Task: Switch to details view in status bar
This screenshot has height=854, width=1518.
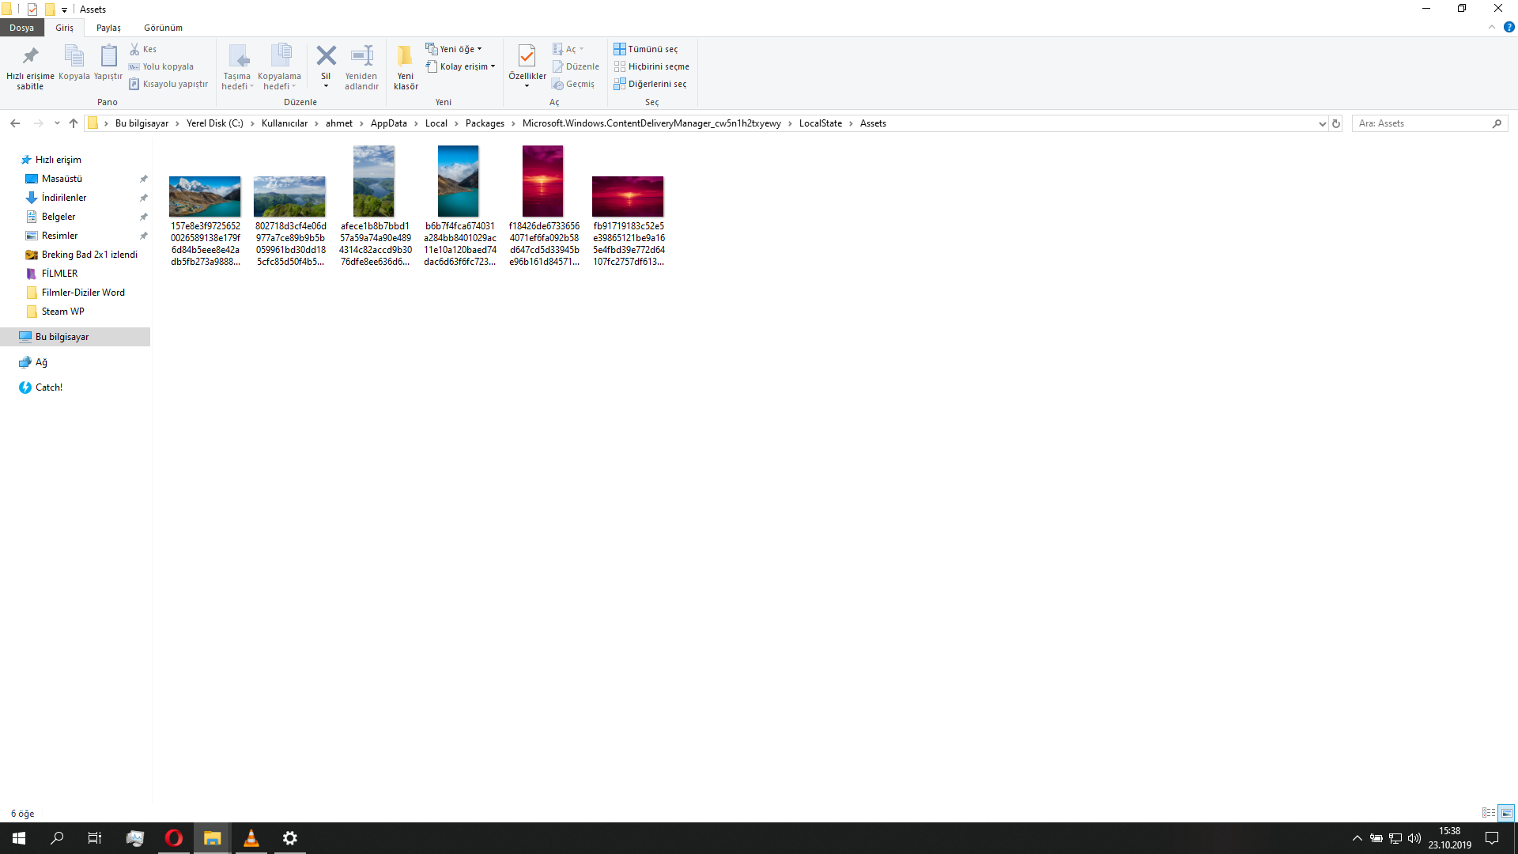Action: click(1488, 813)
